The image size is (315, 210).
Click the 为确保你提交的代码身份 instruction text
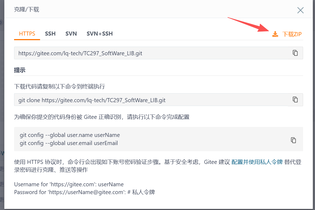click(102, 117)
